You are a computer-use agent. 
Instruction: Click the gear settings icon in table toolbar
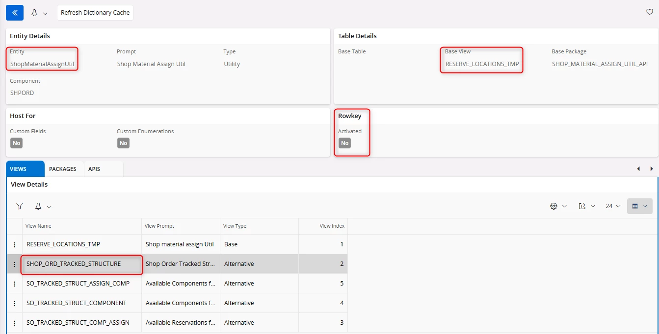coord(554,206)
